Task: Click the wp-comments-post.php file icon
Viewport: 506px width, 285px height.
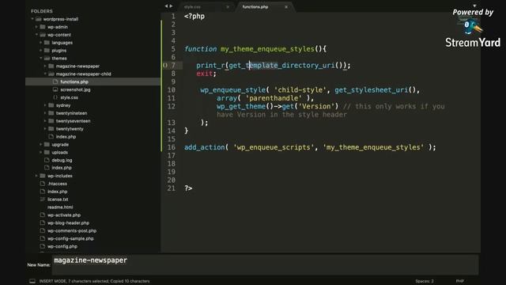Action: point(43,230)
